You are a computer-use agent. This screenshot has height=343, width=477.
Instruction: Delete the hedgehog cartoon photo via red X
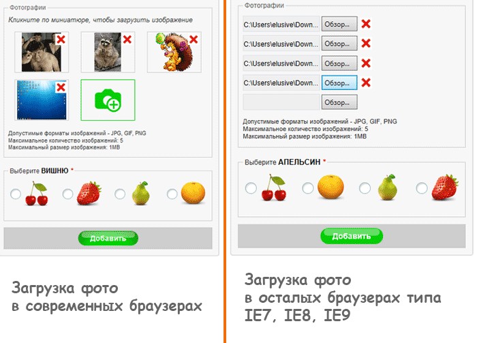click(194, 39)
